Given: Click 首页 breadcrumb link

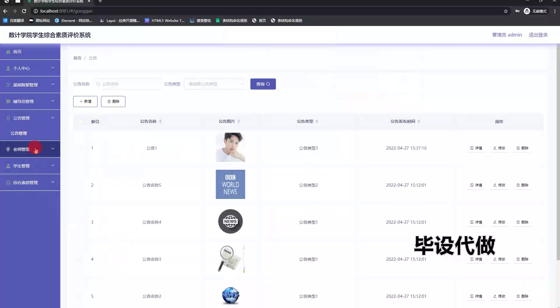Looking at the screenshot, I should [77, 58].
